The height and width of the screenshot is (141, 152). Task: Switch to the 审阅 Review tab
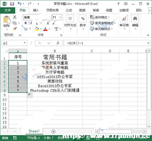[96, 10]
